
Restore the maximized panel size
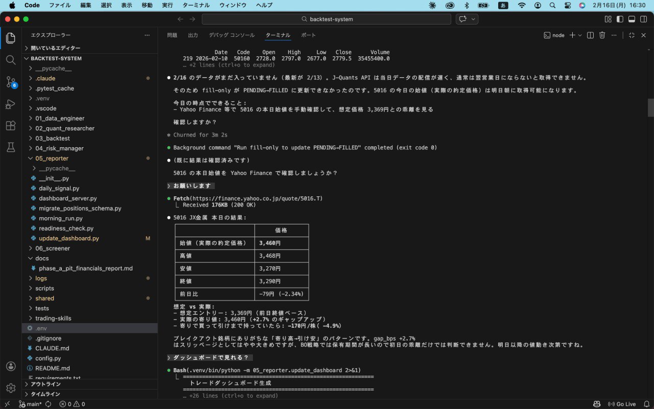[632, 35]
